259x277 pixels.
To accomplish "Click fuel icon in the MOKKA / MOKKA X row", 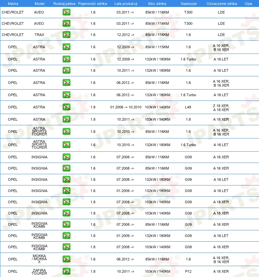I will 66,259.
